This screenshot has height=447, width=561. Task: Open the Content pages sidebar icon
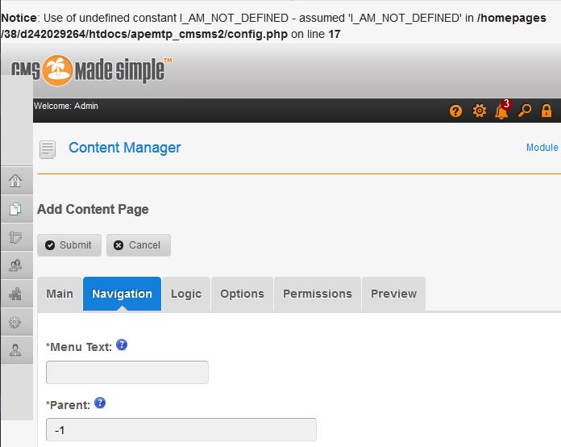pos(15,208)
